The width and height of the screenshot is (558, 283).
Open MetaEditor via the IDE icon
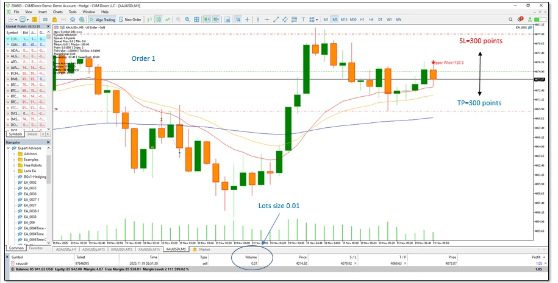coord(46,19)
